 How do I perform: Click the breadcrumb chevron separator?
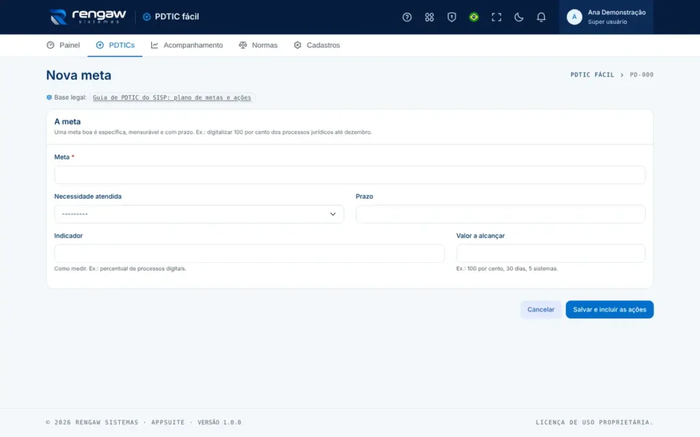click(x=621, y=75)
